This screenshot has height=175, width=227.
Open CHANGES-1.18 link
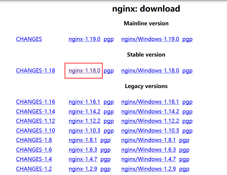pyautogui.click(x=36, y=71)
